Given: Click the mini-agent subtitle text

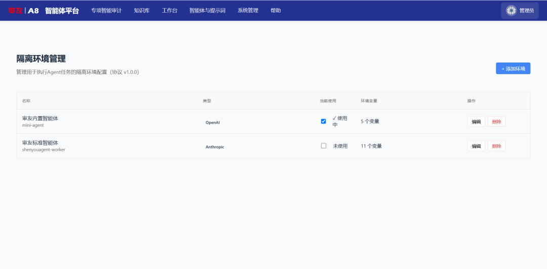Looking at the screenshot, I should [33, 125].
